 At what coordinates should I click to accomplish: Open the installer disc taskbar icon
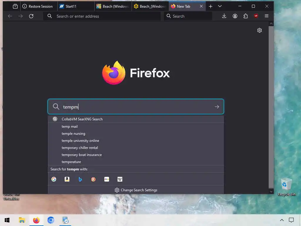coord(65,220)
